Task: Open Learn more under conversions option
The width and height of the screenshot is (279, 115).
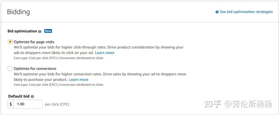Action: coord(79,80)
